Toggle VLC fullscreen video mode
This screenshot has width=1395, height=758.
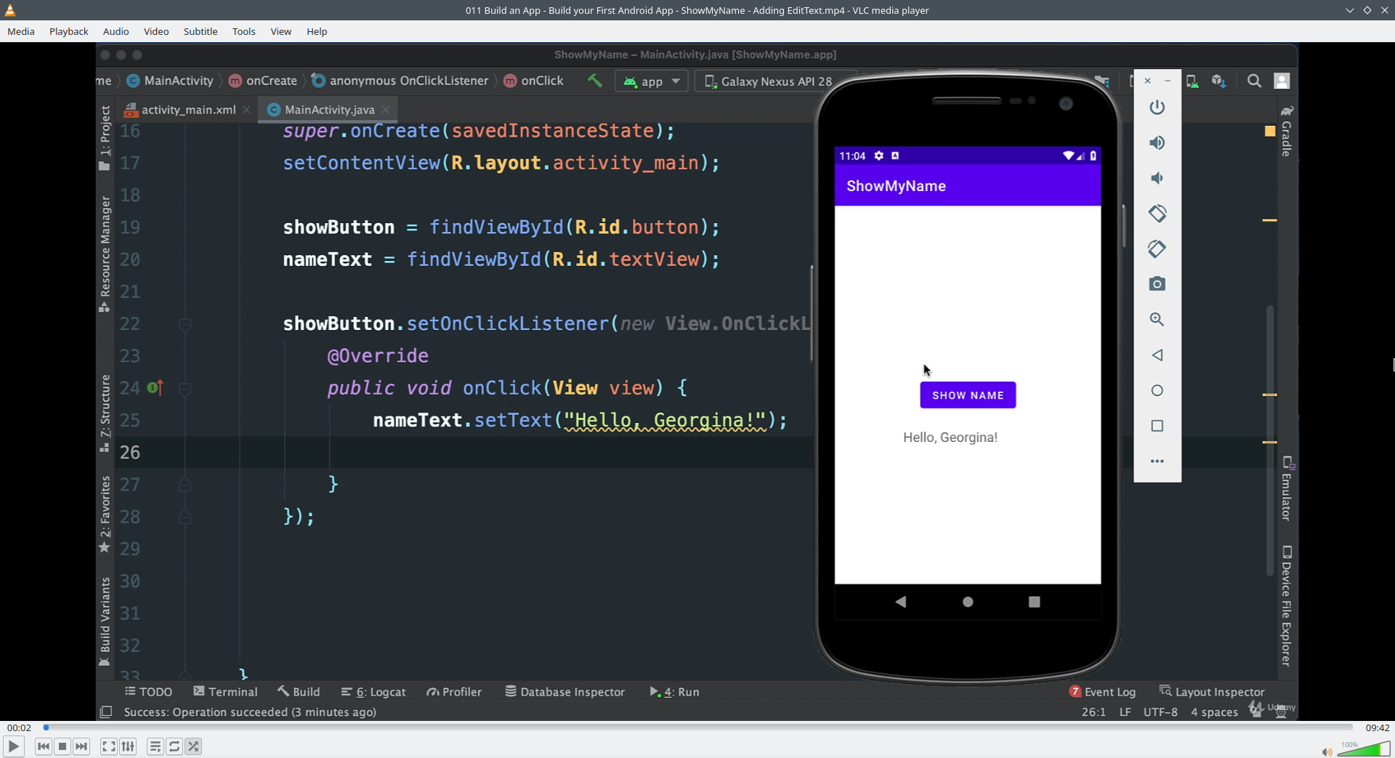coord(108,746)
